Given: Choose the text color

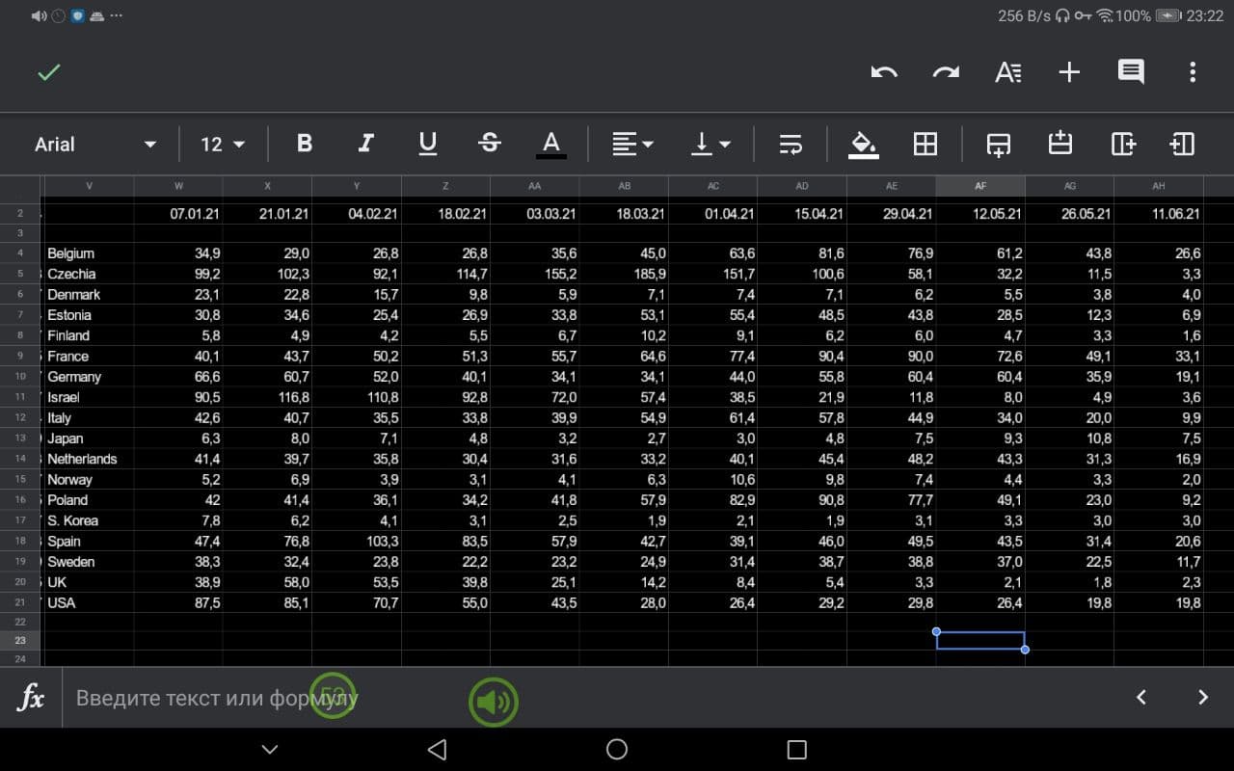Looking at the screenshot, I should coord(550,144).
